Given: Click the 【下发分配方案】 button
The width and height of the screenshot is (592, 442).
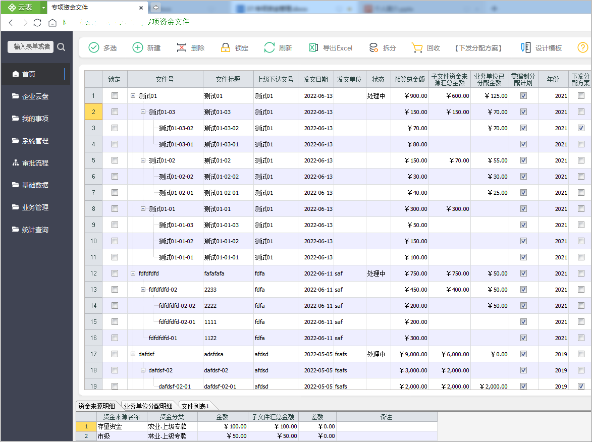Looking at the screenshot, I should click(478, 48).
